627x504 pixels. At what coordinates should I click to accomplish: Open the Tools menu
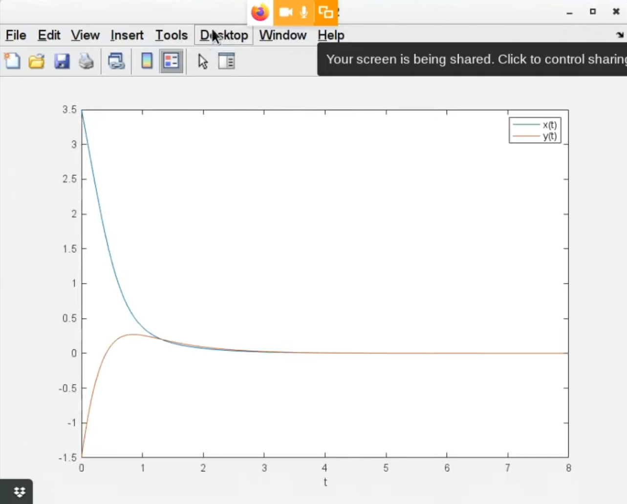[x=171, y=35]
